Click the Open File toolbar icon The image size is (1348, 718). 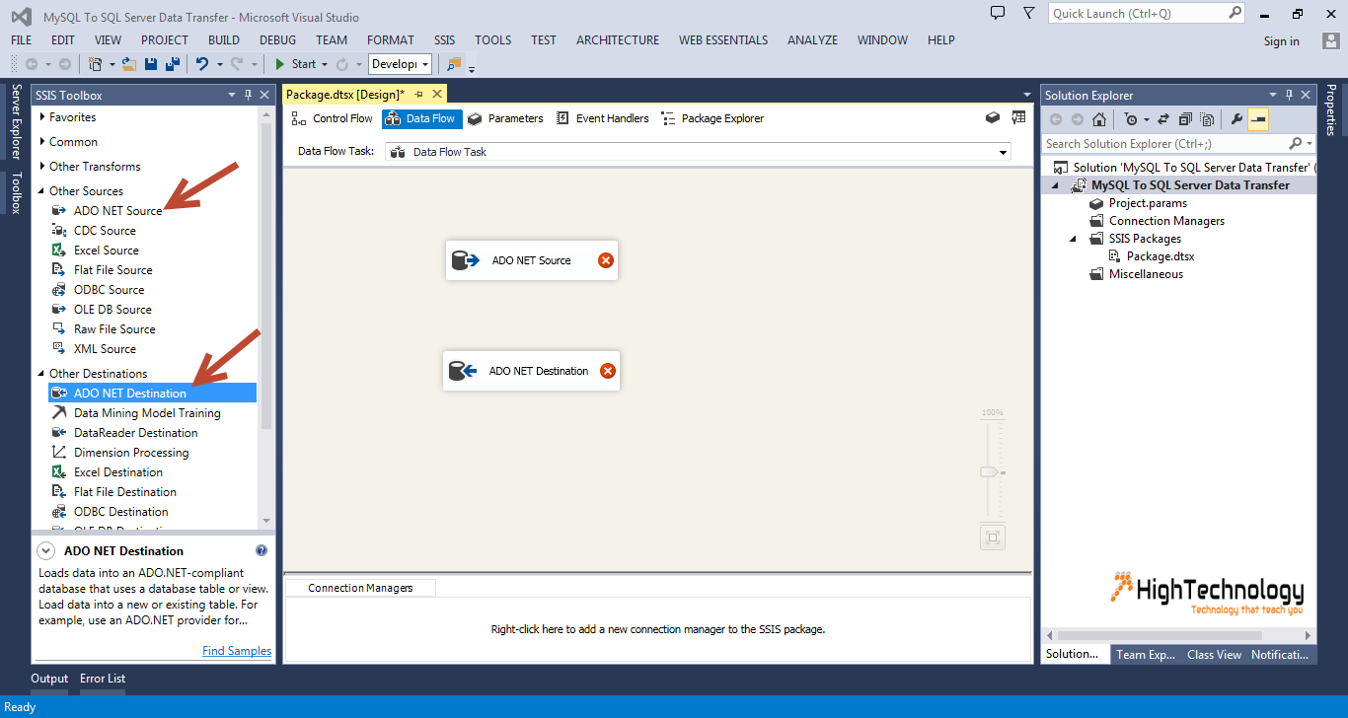click(x=128, y=64)
